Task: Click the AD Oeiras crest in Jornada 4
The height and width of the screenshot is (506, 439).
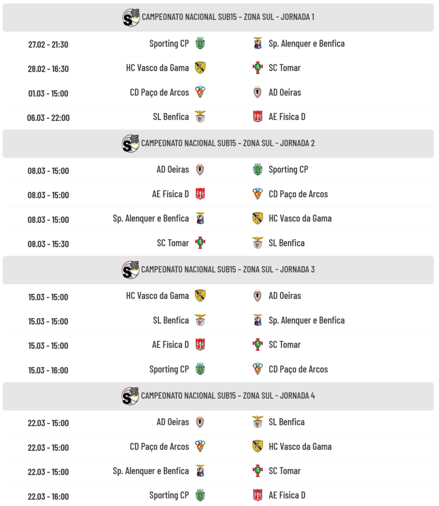Action: pos(200,422)
